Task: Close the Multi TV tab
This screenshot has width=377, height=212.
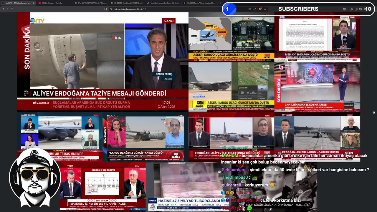Action: pyautogui.click(x=34, y=3)
